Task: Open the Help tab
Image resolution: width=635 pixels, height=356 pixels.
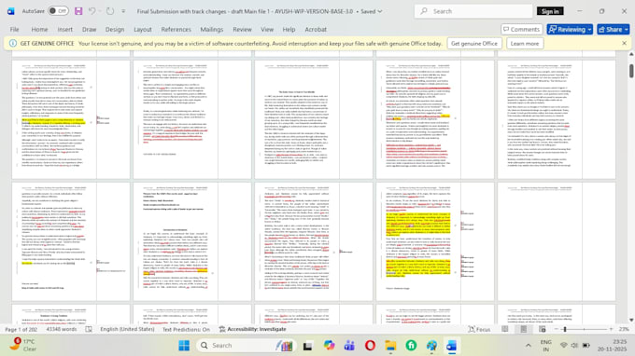Action: [289, 30]
